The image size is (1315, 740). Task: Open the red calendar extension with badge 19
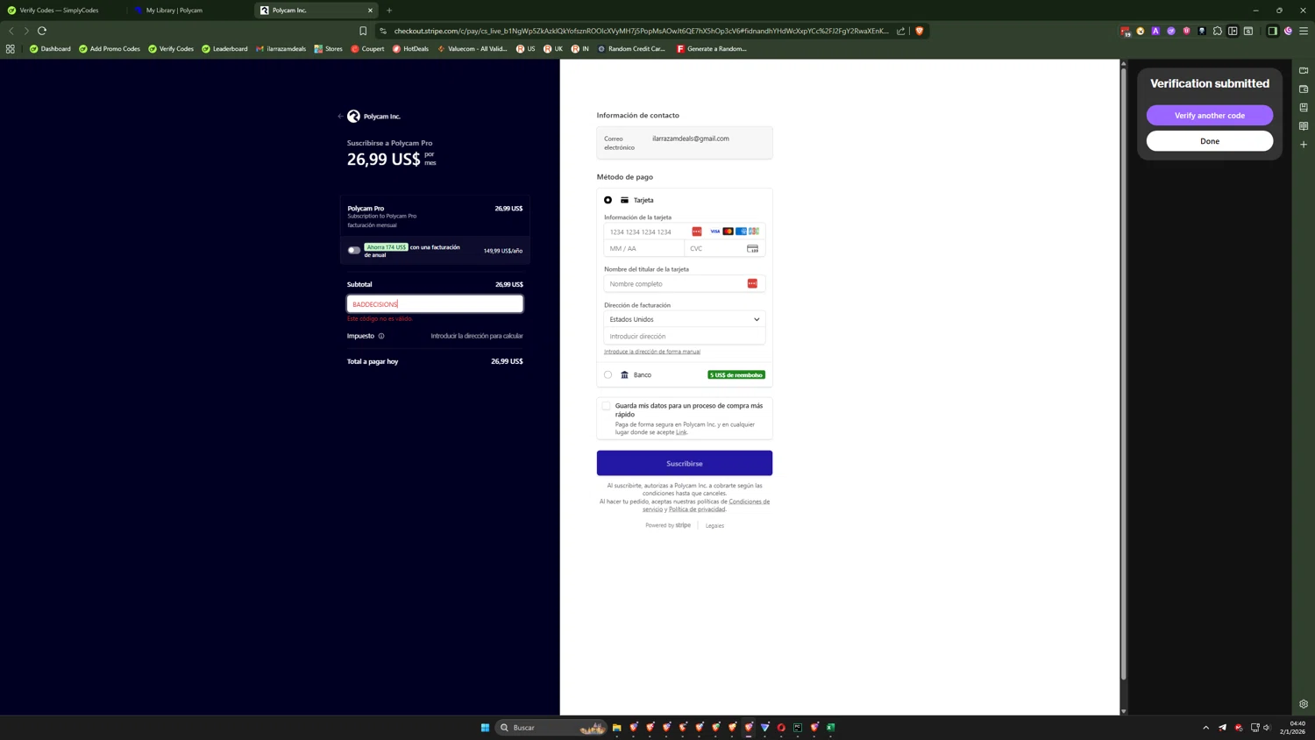pyautogui.click(x=1126, y=31)
